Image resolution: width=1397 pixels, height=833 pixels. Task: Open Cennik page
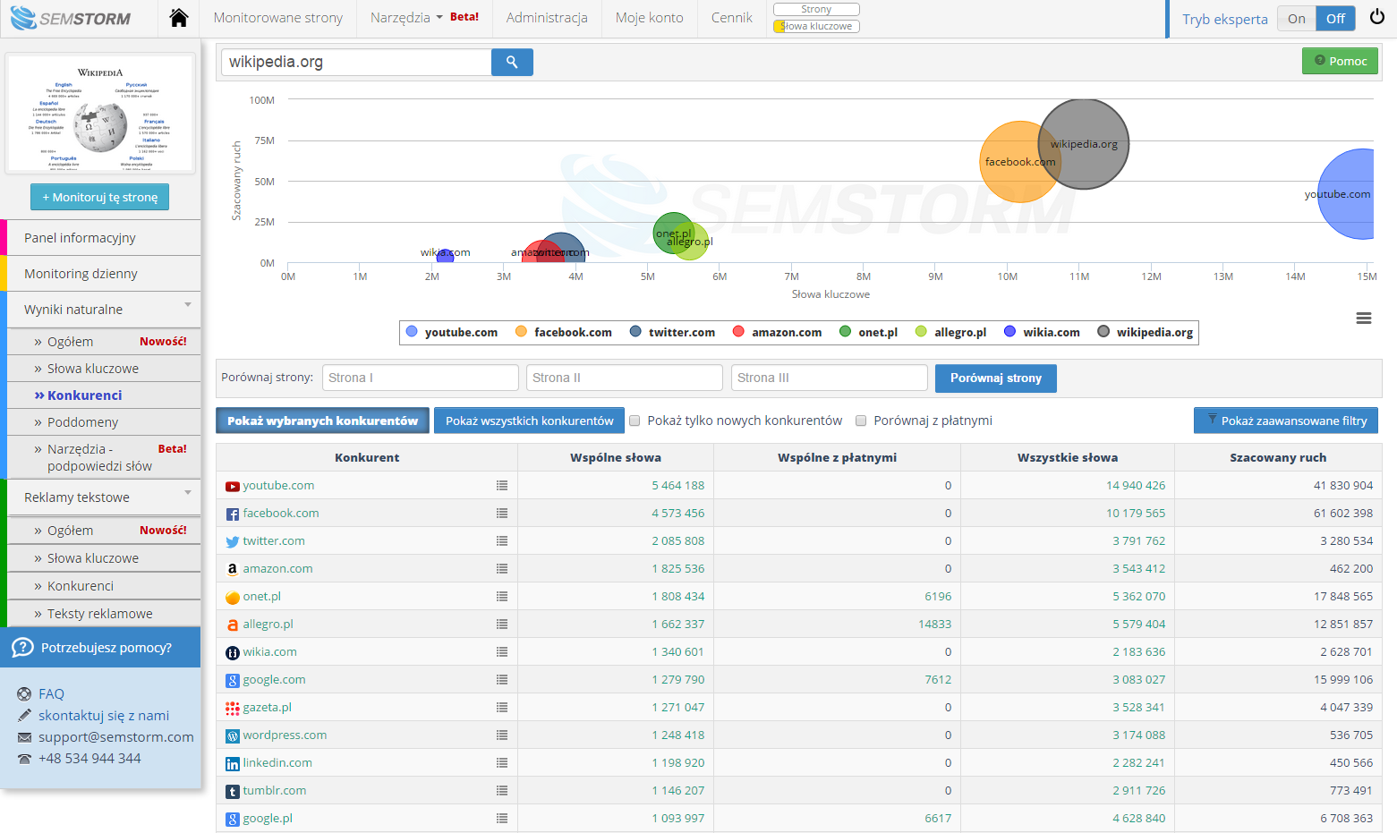click(732, 18)
